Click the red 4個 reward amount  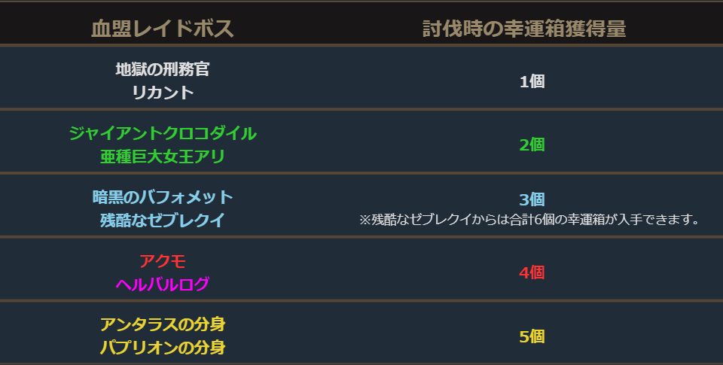coord(532,272)
